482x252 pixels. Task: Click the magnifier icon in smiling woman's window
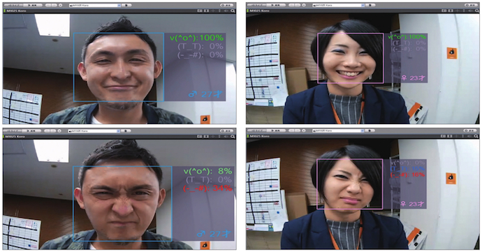click(x=476, y=10)
